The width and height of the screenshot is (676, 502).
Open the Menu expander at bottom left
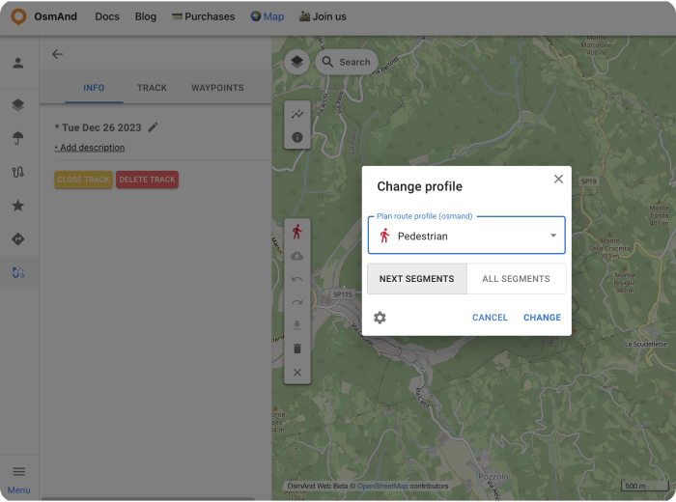coord(18,477)
